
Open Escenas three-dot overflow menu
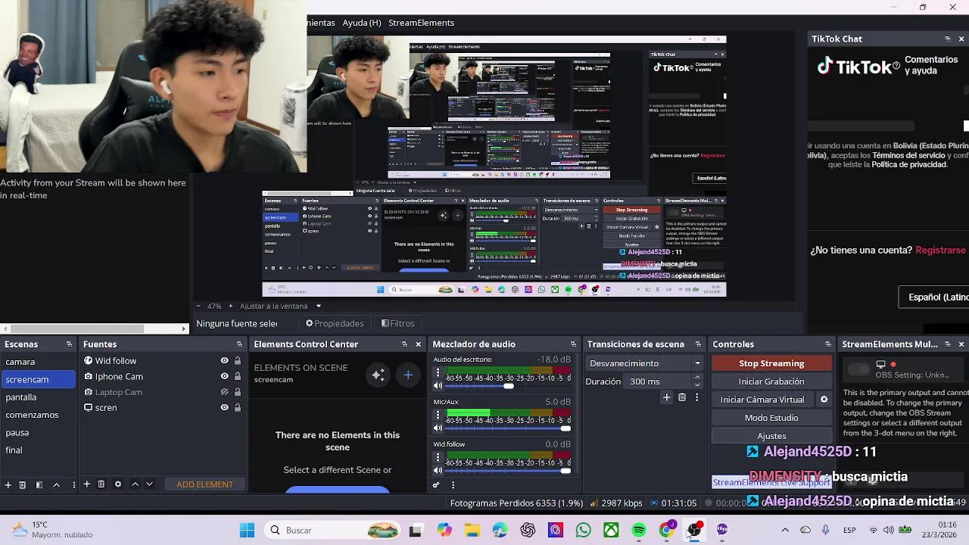(x=73, y=484)
